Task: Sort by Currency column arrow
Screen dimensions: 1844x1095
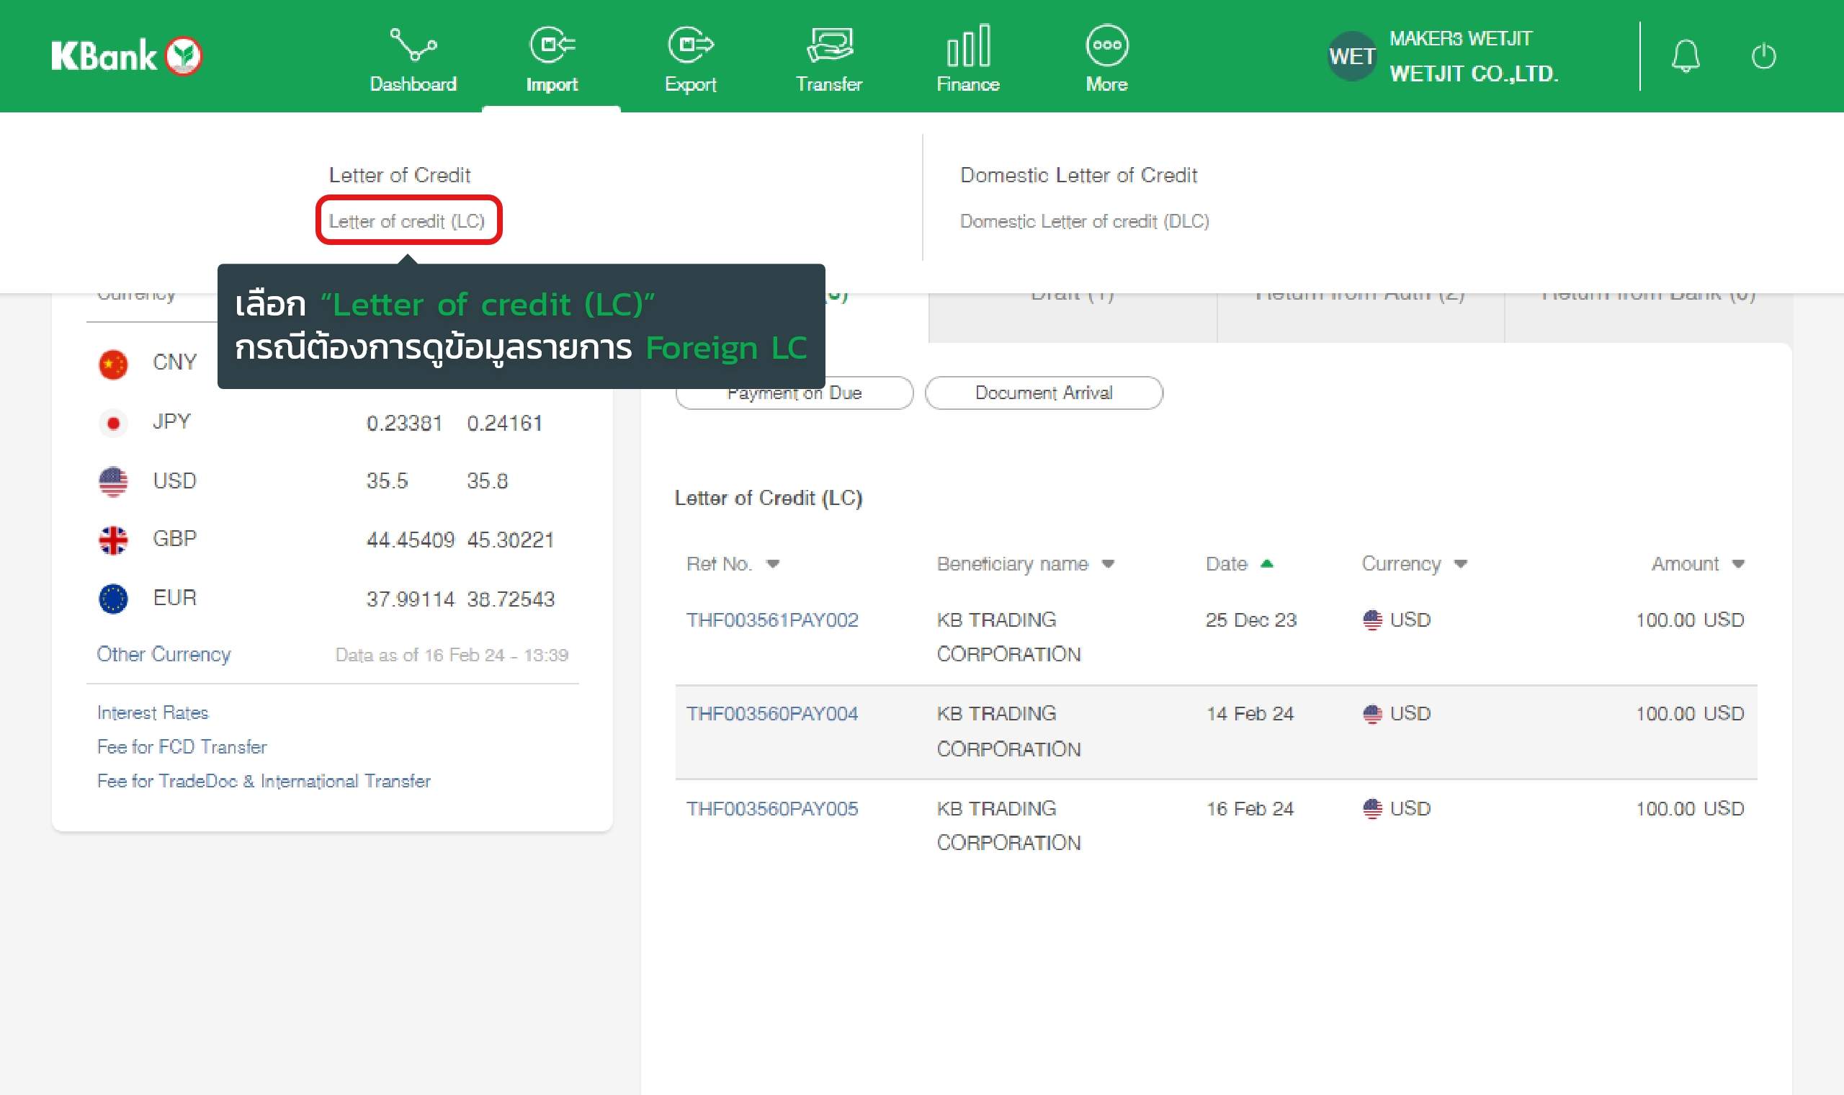Action: point(1459,565)
